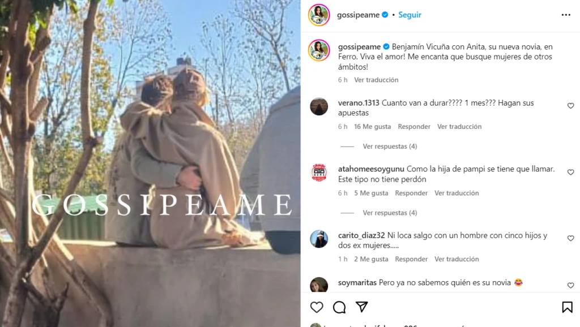Save post with bookmark icon
The image size is (580, 327).
pyautogui.click(x=567, y=307)
